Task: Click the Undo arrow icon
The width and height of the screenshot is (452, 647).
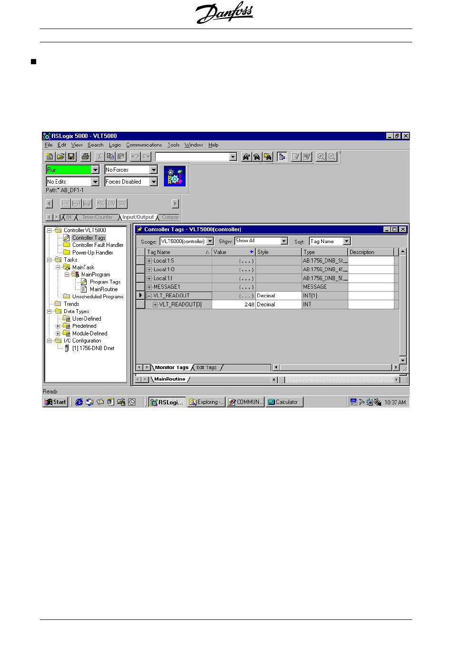Action: coord(135,157)
